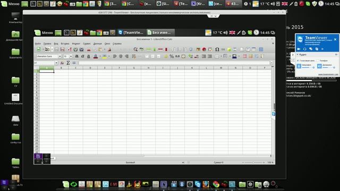Open the Вставка menu in Calc
This screenshot has width=340, height=191.
(x=65, y=44)
